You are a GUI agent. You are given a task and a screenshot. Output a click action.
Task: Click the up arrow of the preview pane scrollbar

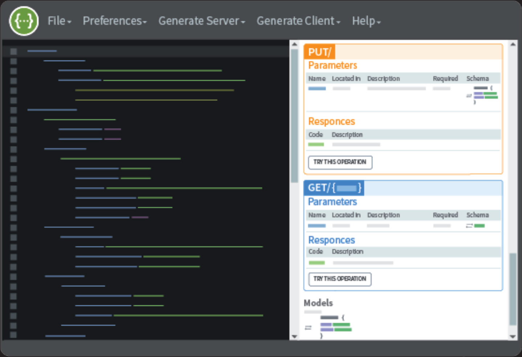coord(513,44)
